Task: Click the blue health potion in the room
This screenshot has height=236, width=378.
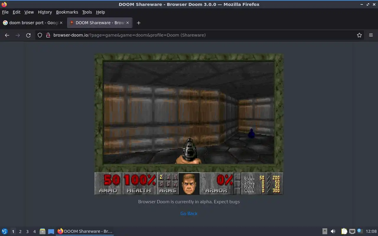Action: tap(251, 133)
